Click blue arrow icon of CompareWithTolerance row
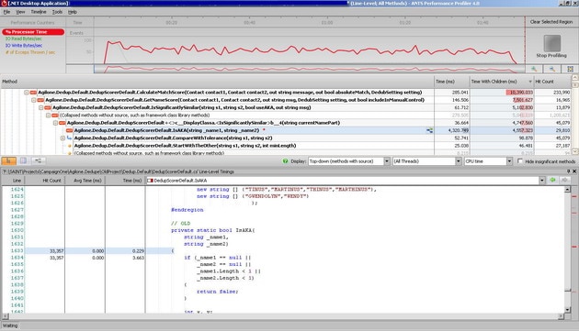Viewport: 579px width, 331px height. coord(70,138)
